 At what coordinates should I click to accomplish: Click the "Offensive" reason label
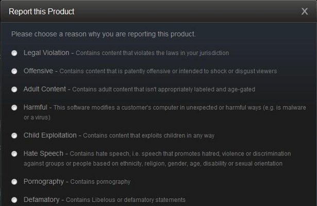[x=38, y=71]
